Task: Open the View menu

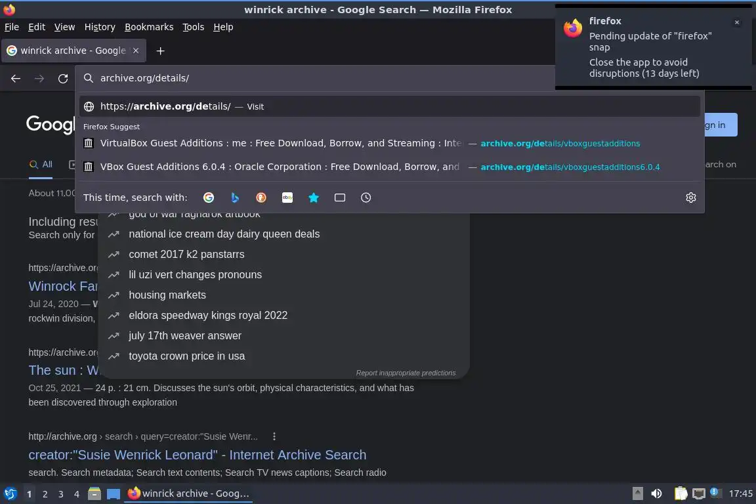Action: coord(64,27)
